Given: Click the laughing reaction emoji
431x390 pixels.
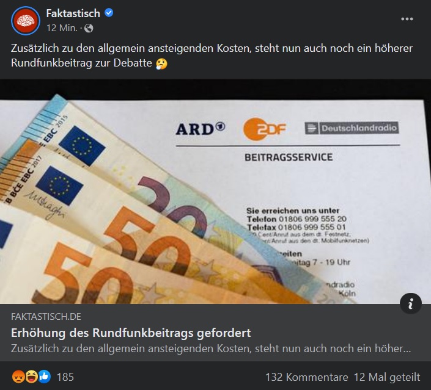Looking at the screenshot, I should click(x=31, y=377).
